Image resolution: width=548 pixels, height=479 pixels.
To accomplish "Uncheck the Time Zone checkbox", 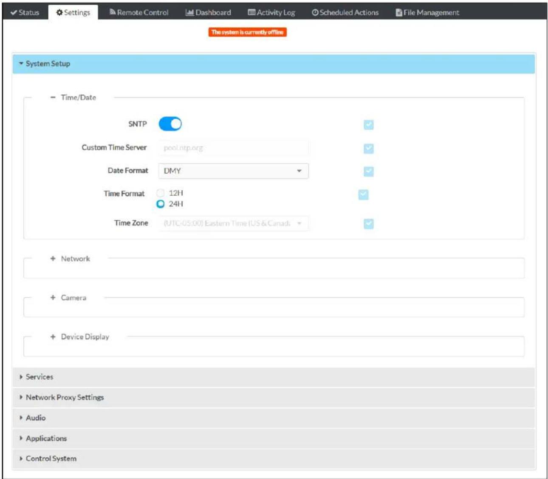I will pyautogui.click(x=369, y=224).
